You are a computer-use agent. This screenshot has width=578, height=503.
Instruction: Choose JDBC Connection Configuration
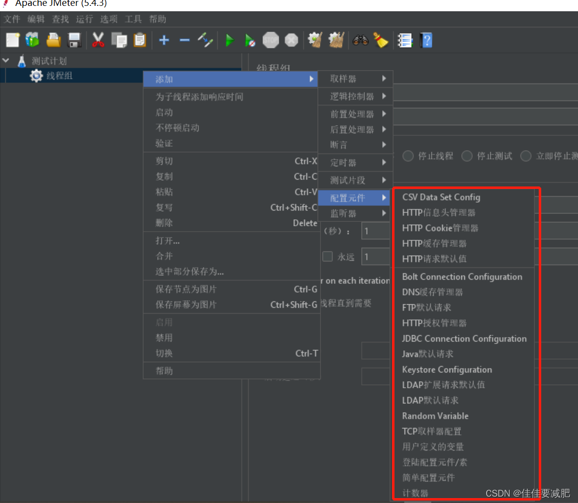[x=463, y=339]
